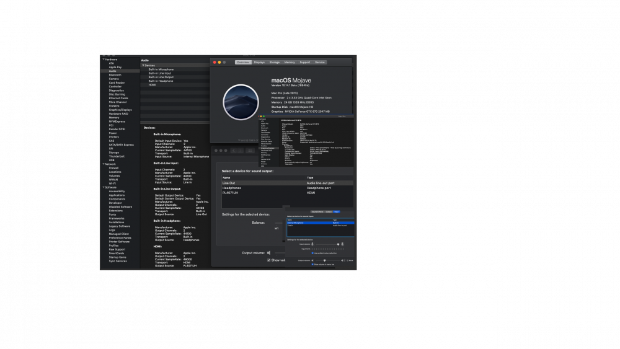Click the macOS Mojave desktop logo
620x349 pixels.
tap(241, 102)
